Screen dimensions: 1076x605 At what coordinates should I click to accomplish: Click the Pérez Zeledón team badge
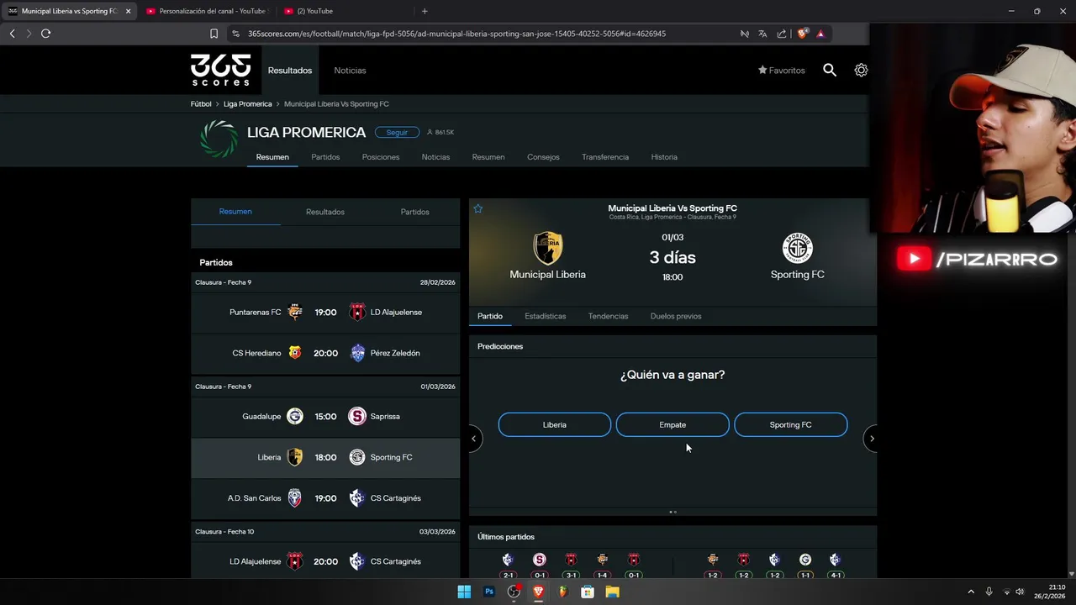point(357,353)
